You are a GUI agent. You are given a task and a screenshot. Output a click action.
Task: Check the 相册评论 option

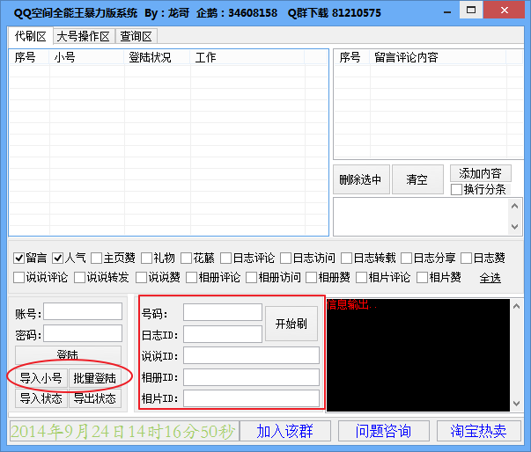pyautogui.click(x=192, y=278)
